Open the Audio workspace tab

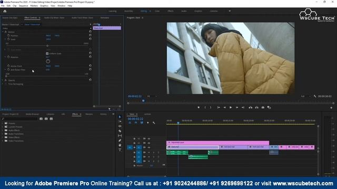click(x=184, y=11)
